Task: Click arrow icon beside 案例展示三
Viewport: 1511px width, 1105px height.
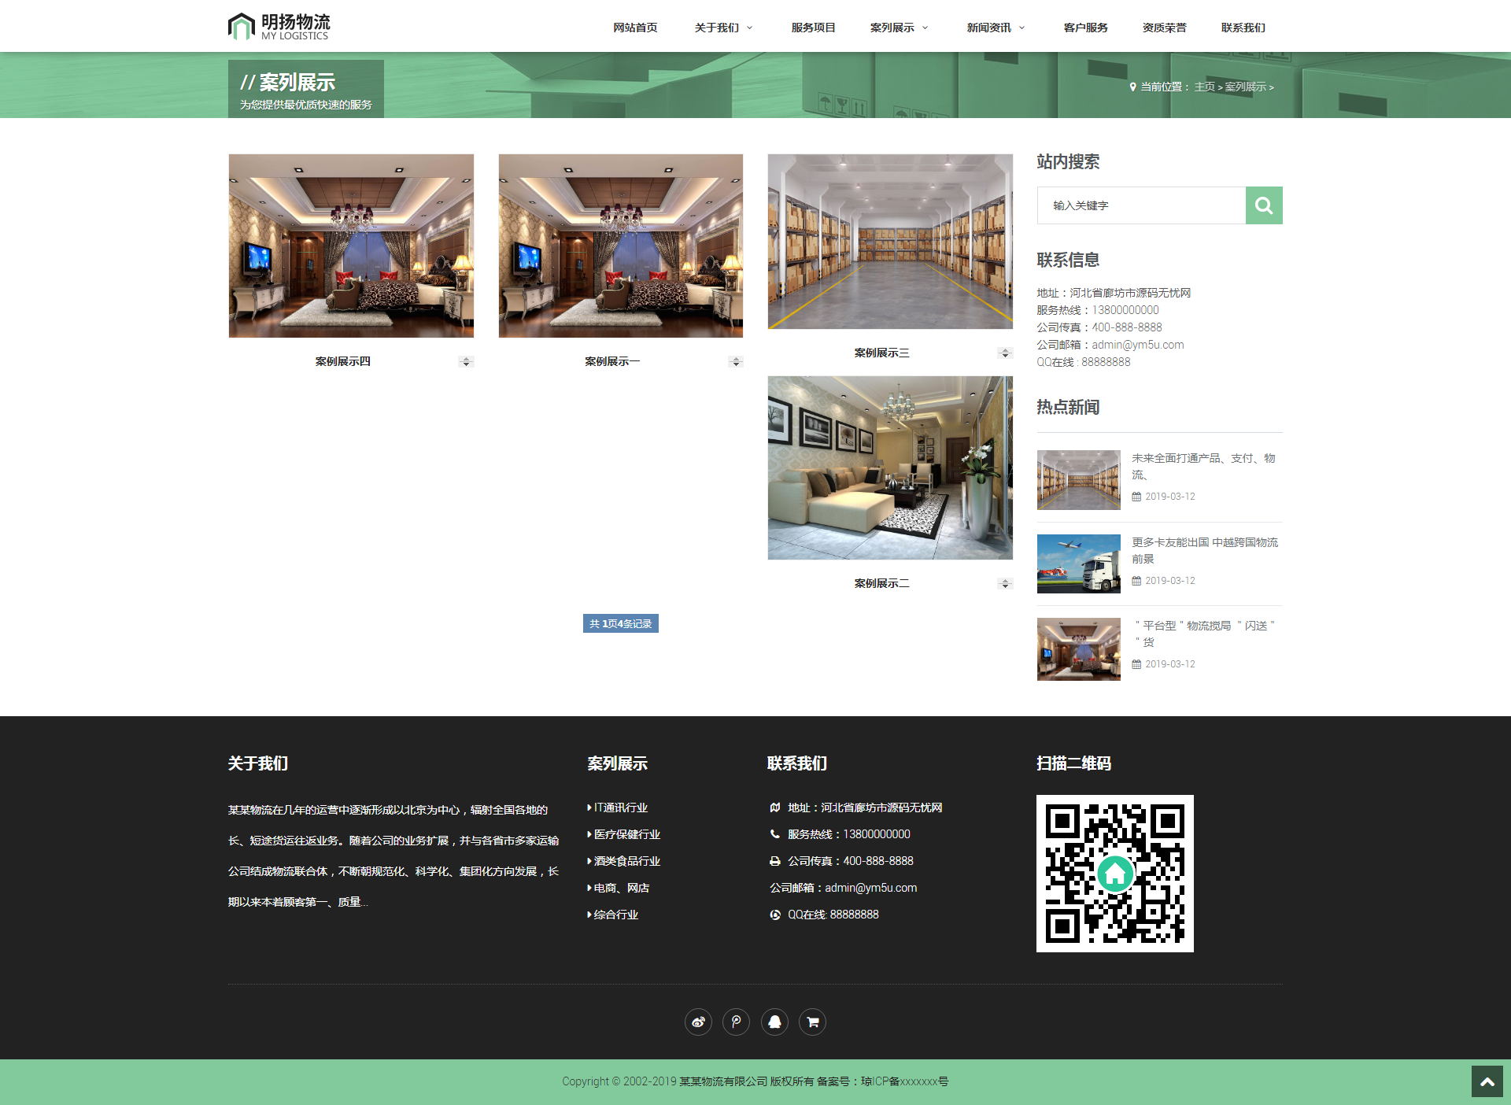Action: pyautogui.click(x=1004, y=353)
